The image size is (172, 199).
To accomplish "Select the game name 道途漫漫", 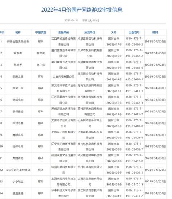I will point(18,193).
